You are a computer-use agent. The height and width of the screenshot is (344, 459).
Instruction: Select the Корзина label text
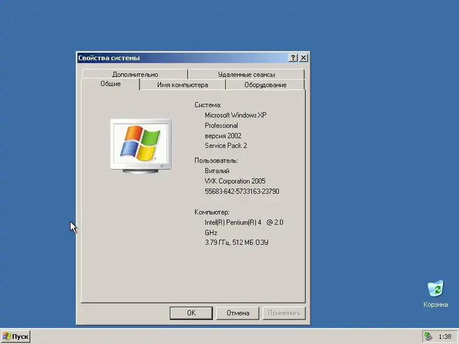[x=435, y=304]
